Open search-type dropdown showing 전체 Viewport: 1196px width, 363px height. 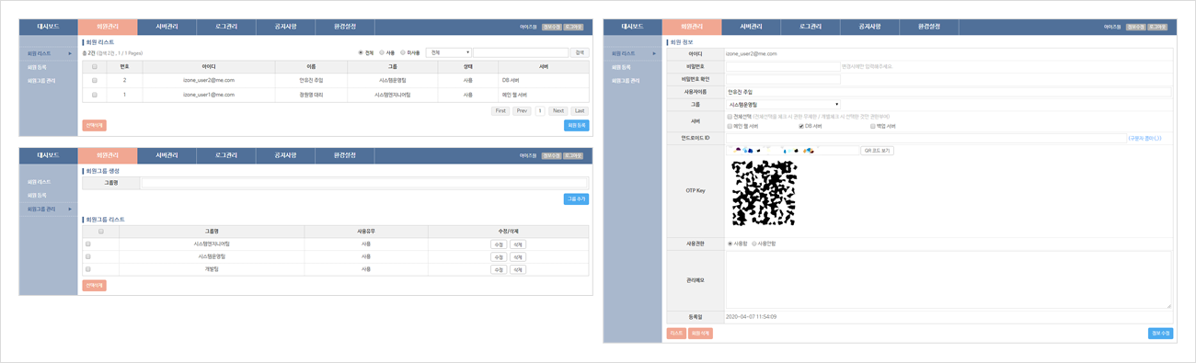click(x=449, y=52)
